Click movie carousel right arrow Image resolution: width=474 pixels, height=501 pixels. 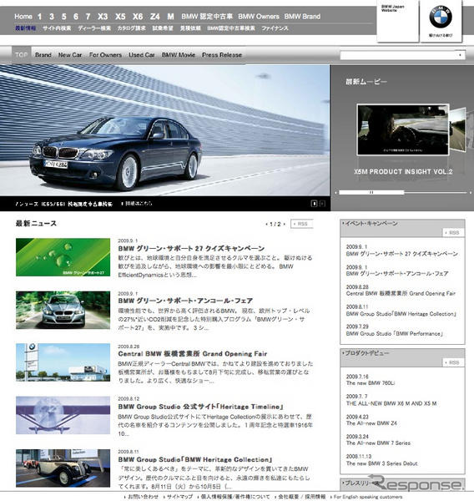click(x=470, y=193)
